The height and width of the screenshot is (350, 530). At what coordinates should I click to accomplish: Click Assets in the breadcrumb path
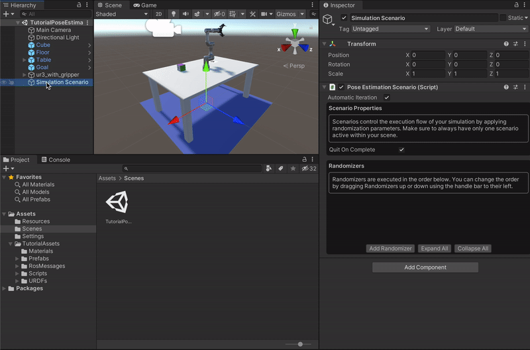(x=107, y=178)
